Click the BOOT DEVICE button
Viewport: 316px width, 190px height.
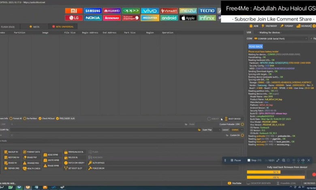(233, 119)
